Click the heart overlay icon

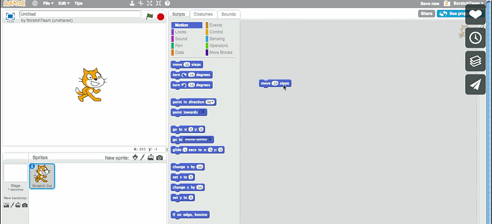(x=475, y=14)
